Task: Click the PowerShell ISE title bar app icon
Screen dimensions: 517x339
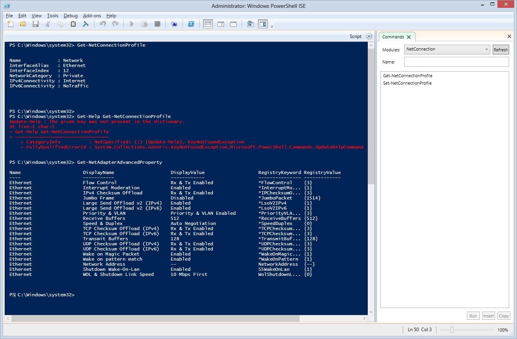Action: tap(7, 5)
